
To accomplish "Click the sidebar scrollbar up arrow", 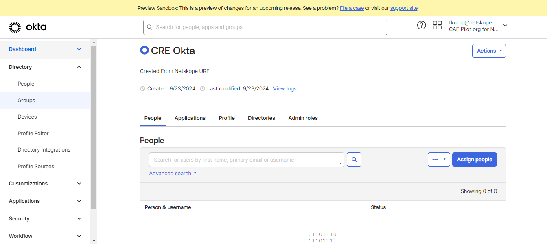I will [94, 42].
